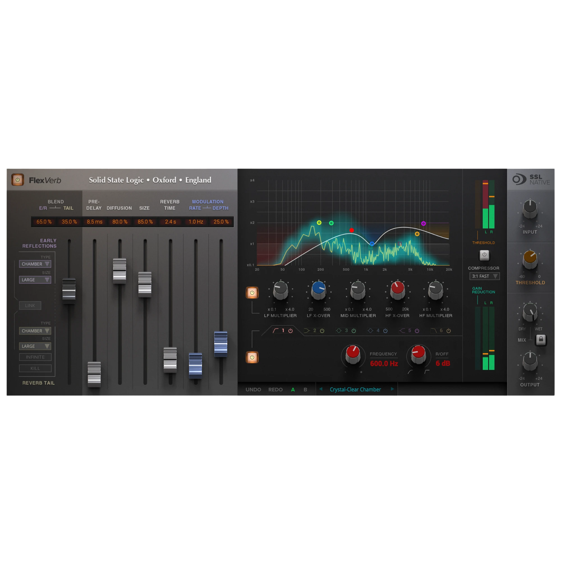Screen dimensions: 561x561
Task: Toggle the FlexVerb plugin power button
Action: [18, 180]
